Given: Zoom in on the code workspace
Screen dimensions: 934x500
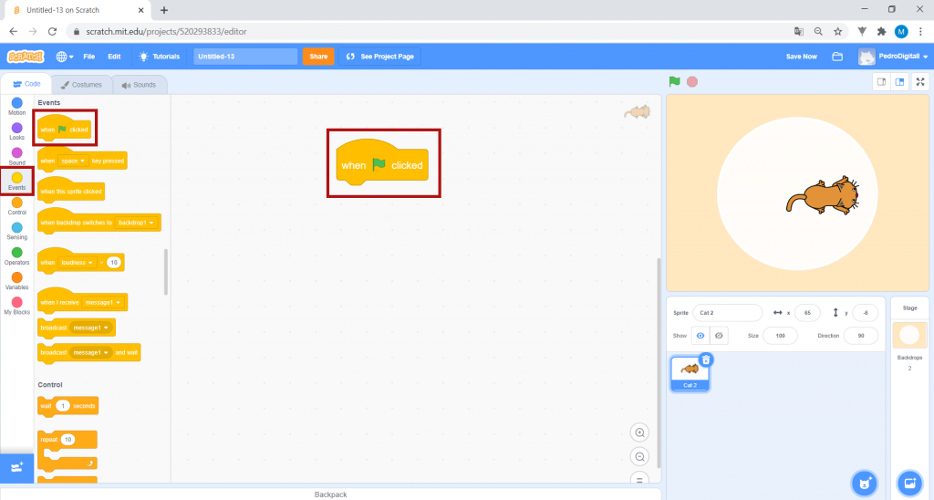Looking at the screenshot, I should tap(639, 432).
